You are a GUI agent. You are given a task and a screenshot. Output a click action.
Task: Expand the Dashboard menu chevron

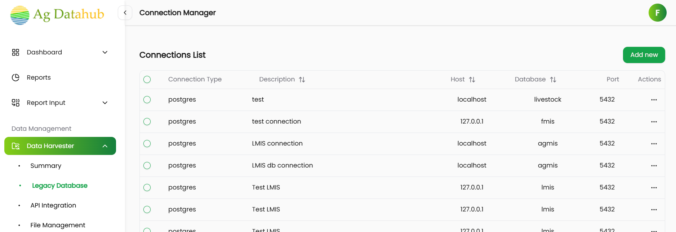[x=105, y=52]
